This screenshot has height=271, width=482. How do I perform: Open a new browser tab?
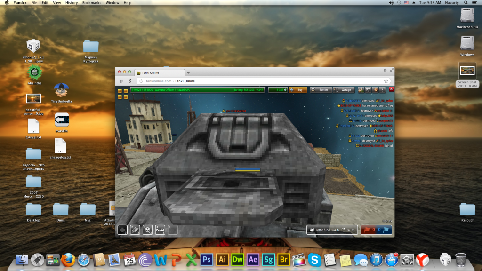coord(188,73)
